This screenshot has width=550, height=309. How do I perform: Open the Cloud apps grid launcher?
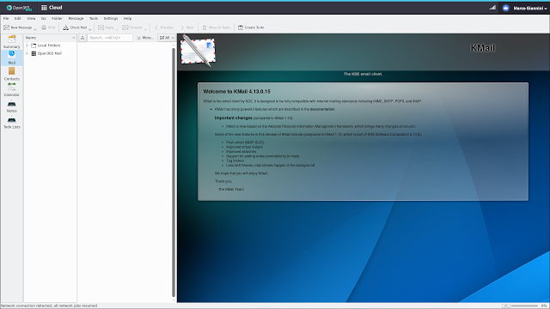44,8
